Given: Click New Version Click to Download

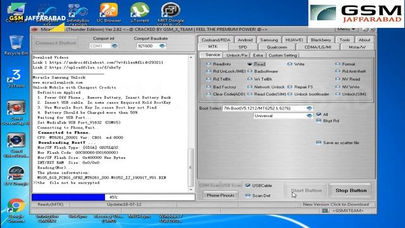Looking at the screenshot, I should (x=336, y=205).
